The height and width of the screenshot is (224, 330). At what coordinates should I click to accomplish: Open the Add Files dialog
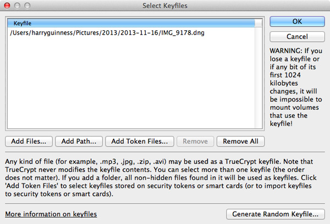(29, 141)
